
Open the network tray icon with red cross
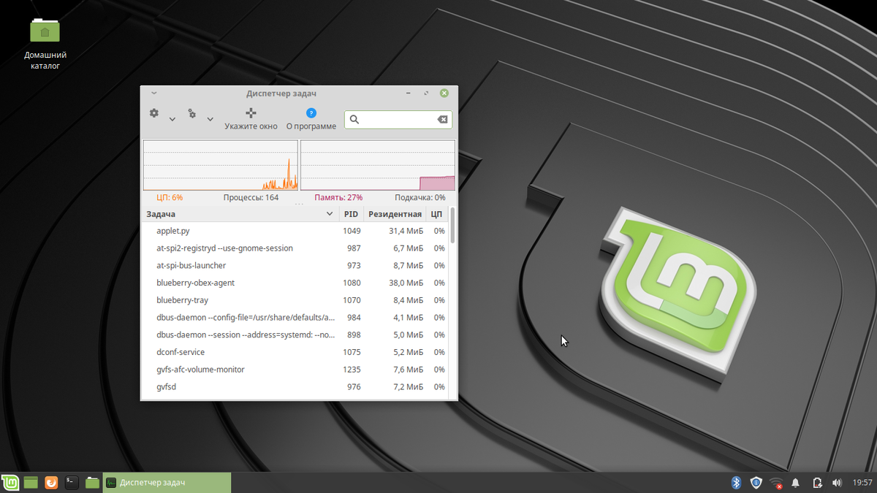776,483
